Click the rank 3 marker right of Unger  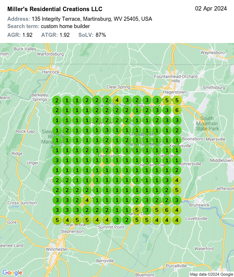coord(57,160)
